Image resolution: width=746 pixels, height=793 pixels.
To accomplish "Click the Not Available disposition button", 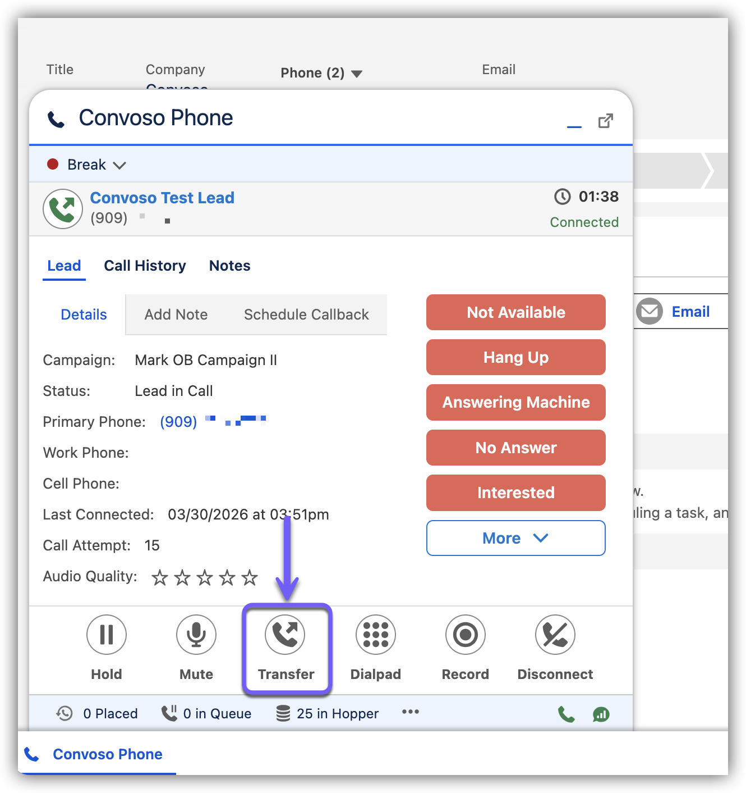I will point(515,312).
